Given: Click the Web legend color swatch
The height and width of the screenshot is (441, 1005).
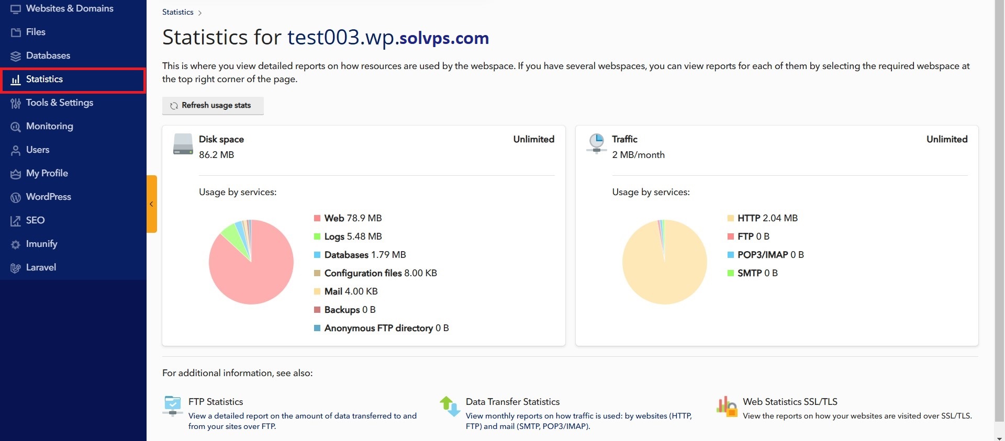Looking at the screenshot, I should (x=317, y=218).
